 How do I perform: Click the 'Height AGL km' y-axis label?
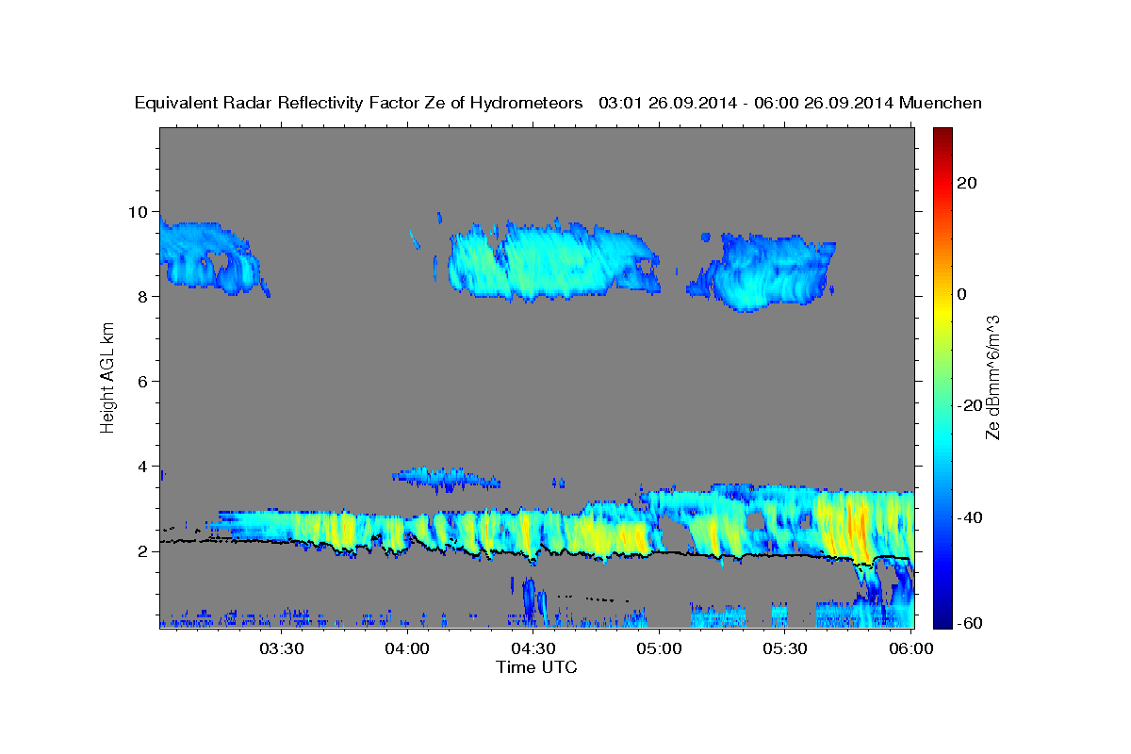click(107, 377)
